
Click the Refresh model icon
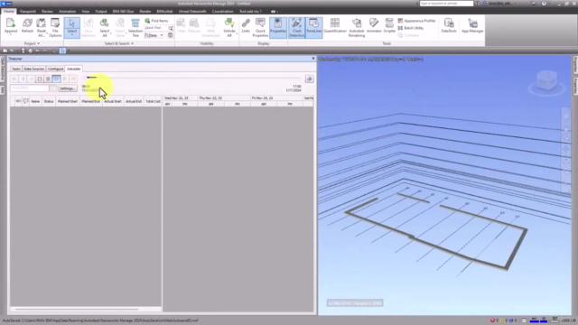(27, 26)
